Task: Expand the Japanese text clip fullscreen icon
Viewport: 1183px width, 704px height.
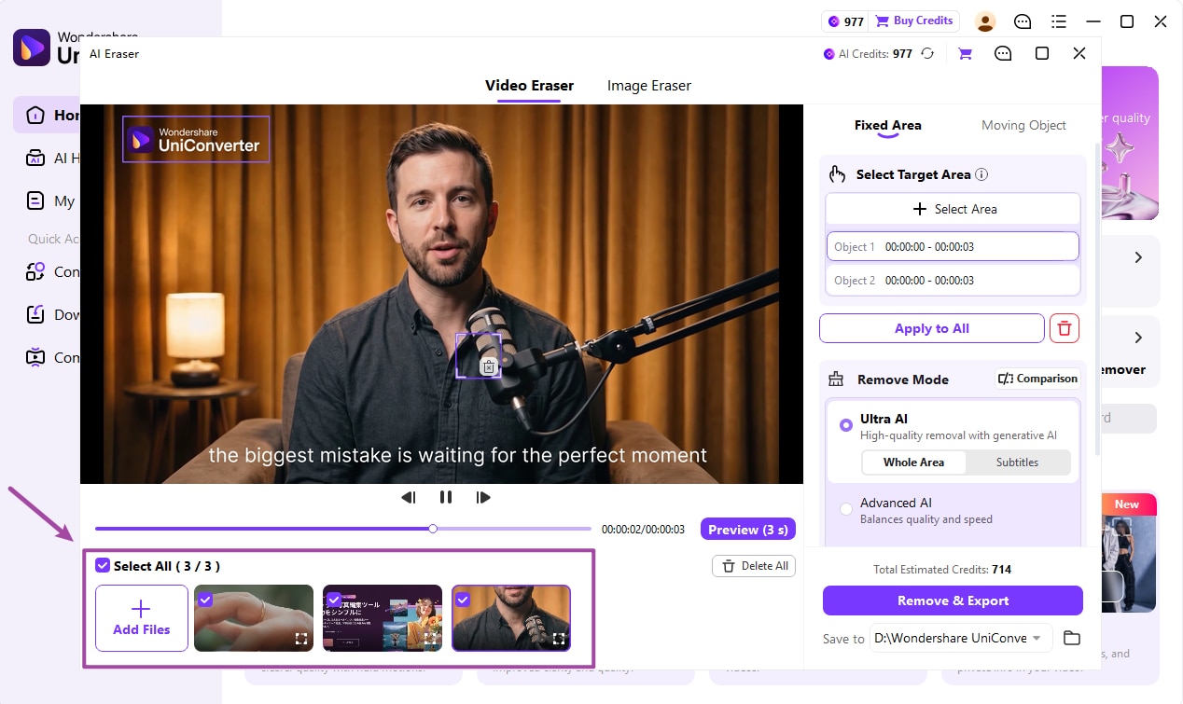Action: point(430,639)
